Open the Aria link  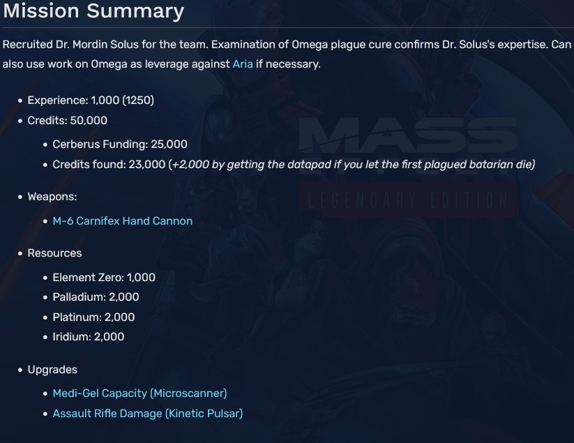(x=243, y=63)
